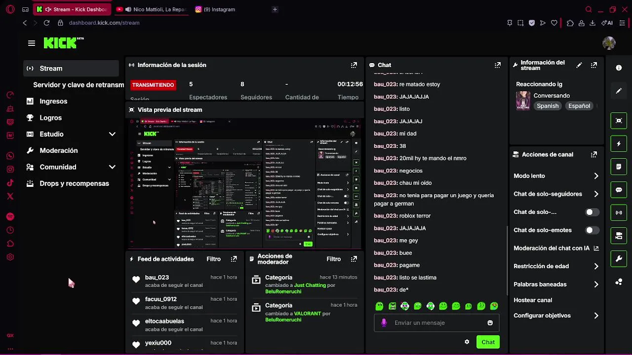Click the Spanish language tag
The height and width of the screenshot is (355, 632).
[x=548, y=106]
